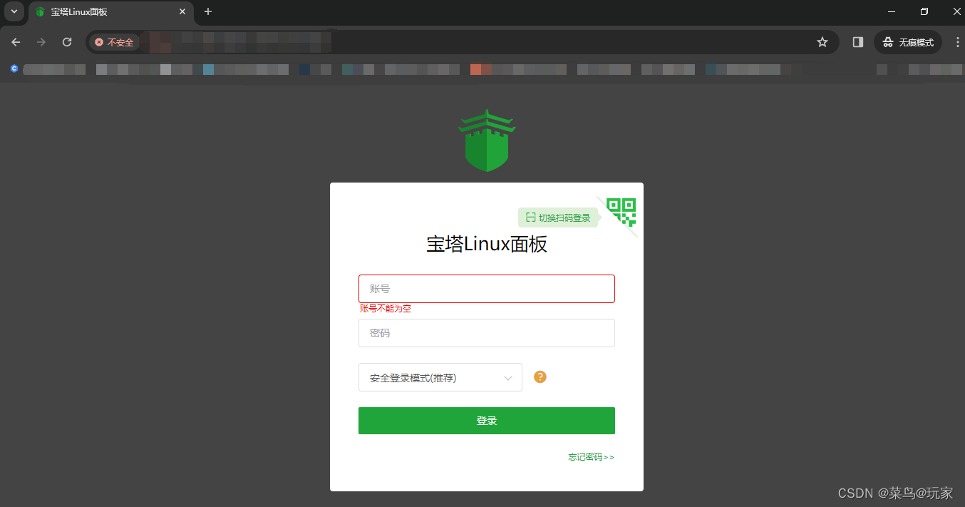Screen dimensions: 965x507
Task: Bookmark this page with the star icon
Action: pyautogui.click(x=822, y=42)
